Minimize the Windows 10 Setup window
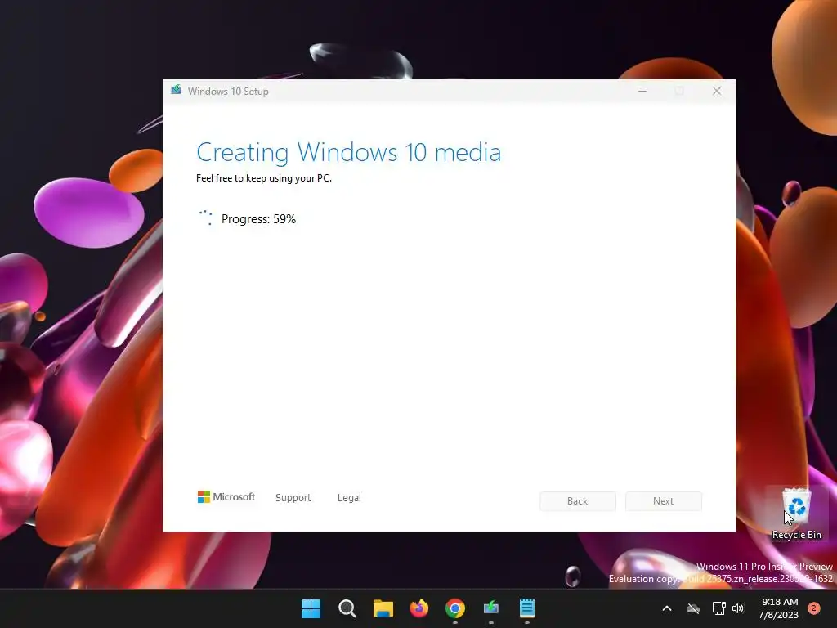The height and width of the screenshot is (628, 837). pyautogui.click(x=642, y=92)
